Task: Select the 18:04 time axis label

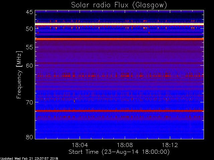Action: [79, 145]
